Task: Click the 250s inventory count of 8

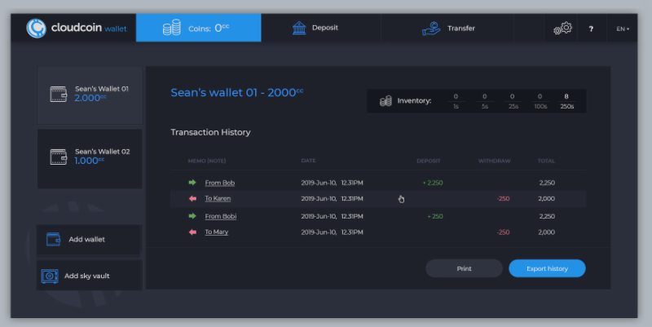Action: pyautogui.click(x=566, y=96)
